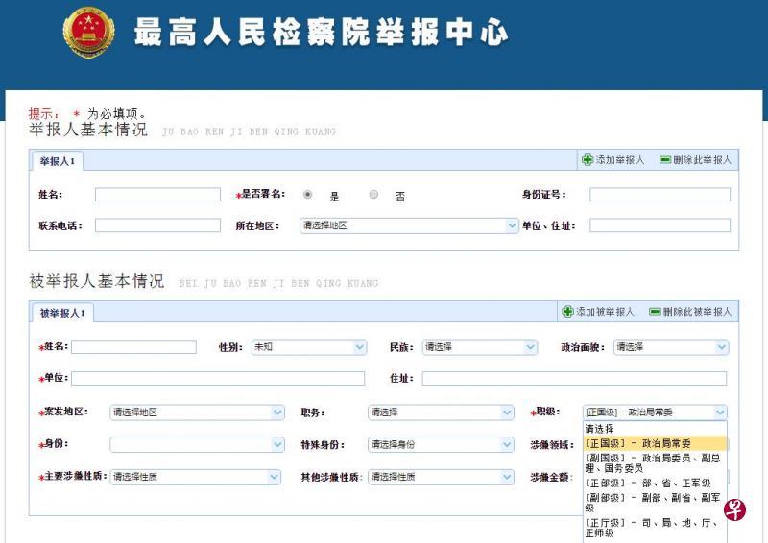Click the national emblem logo in header
The width and height of the screenshot is (768, 543).
click(x=88, y=32)
